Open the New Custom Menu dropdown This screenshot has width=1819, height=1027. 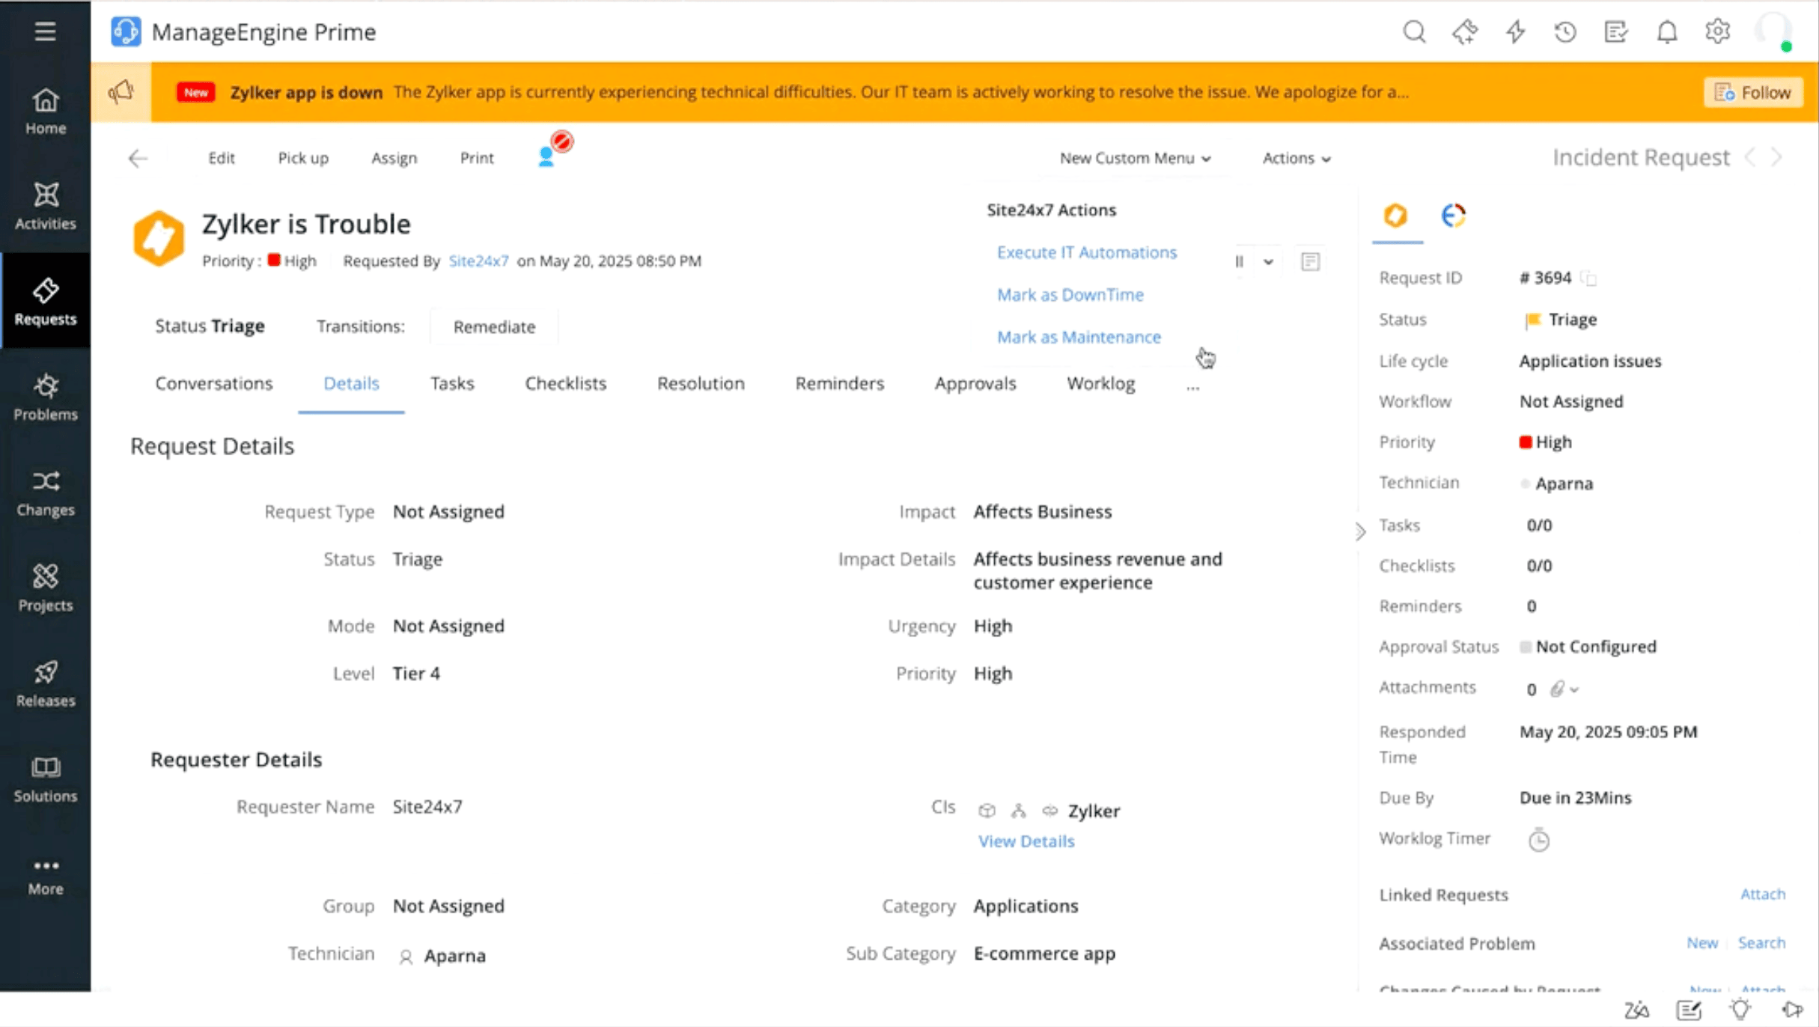click(1134, 158)
